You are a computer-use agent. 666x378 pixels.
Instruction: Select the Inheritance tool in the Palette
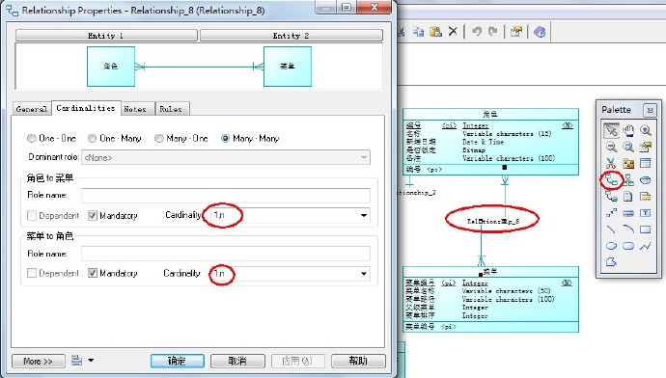click(x=628, y=180)
